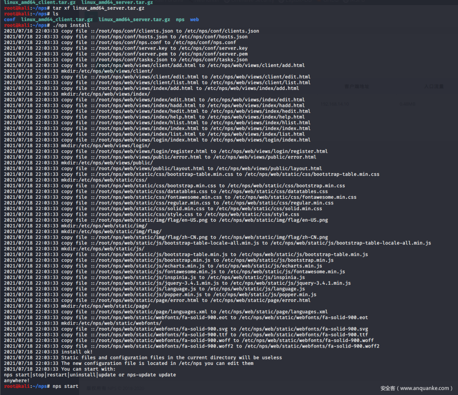Click the mkdir:/etc/nps/web/views/login/ line
The image size is (458, 395).
click(77, 145)
